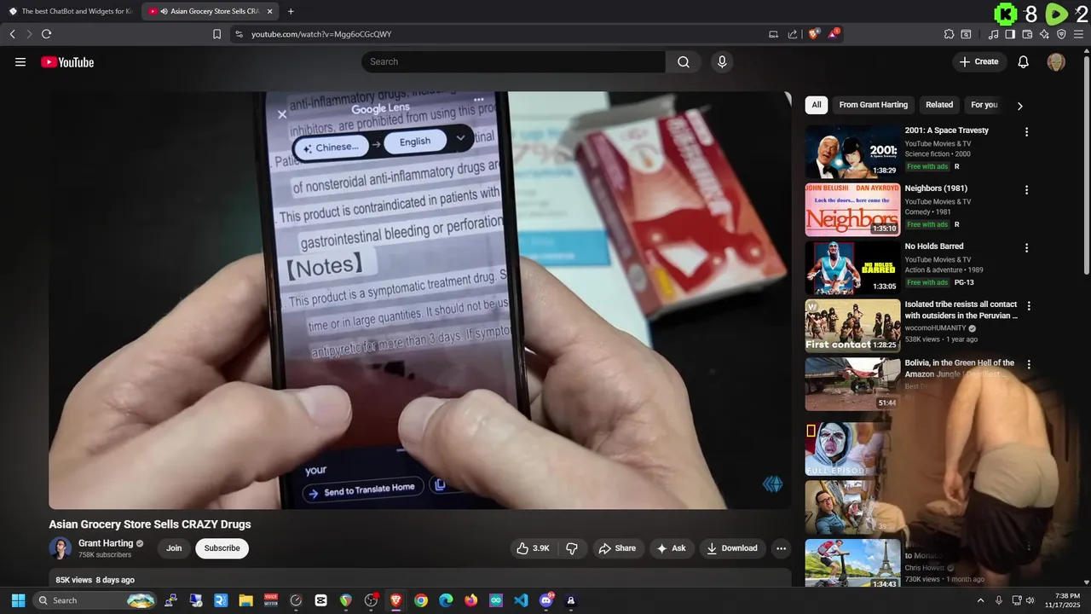Screen dimensions: 1091x614
Task: Open Brave main menu hamburger
Action: [1078, 34]
